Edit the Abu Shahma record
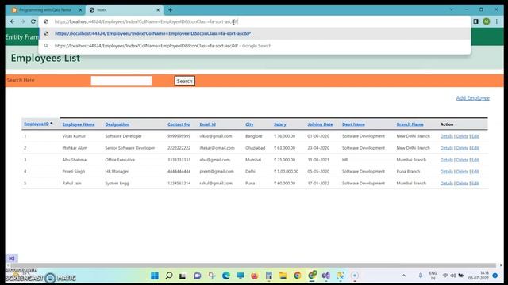The image size is (508, 285). click(x=475, y=160)
